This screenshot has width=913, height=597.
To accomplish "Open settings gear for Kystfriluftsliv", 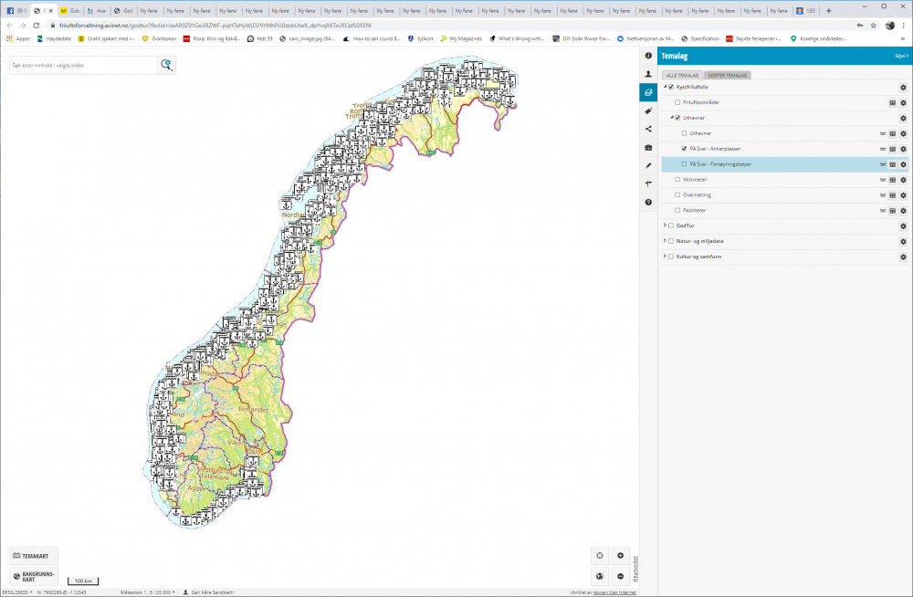I will (x=903, y=88).
